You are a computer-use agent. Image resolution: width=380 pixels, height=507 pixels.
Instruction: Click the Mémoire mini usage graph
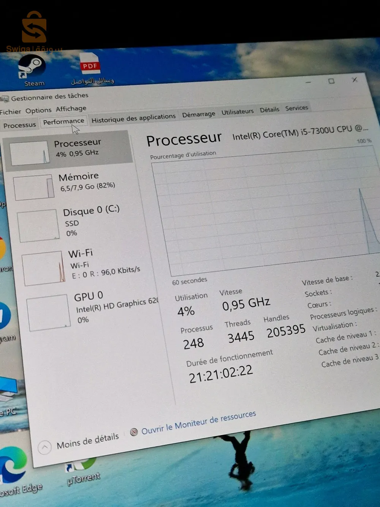click(x=34, y=187)
